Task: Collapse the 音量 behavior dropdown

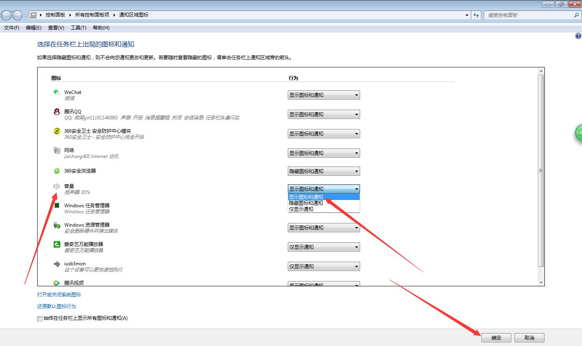Action: 324,189
